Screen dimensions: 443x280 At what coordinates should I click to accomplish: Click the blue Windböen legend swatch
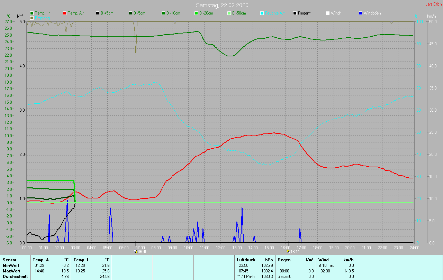(x=361, y=13)
